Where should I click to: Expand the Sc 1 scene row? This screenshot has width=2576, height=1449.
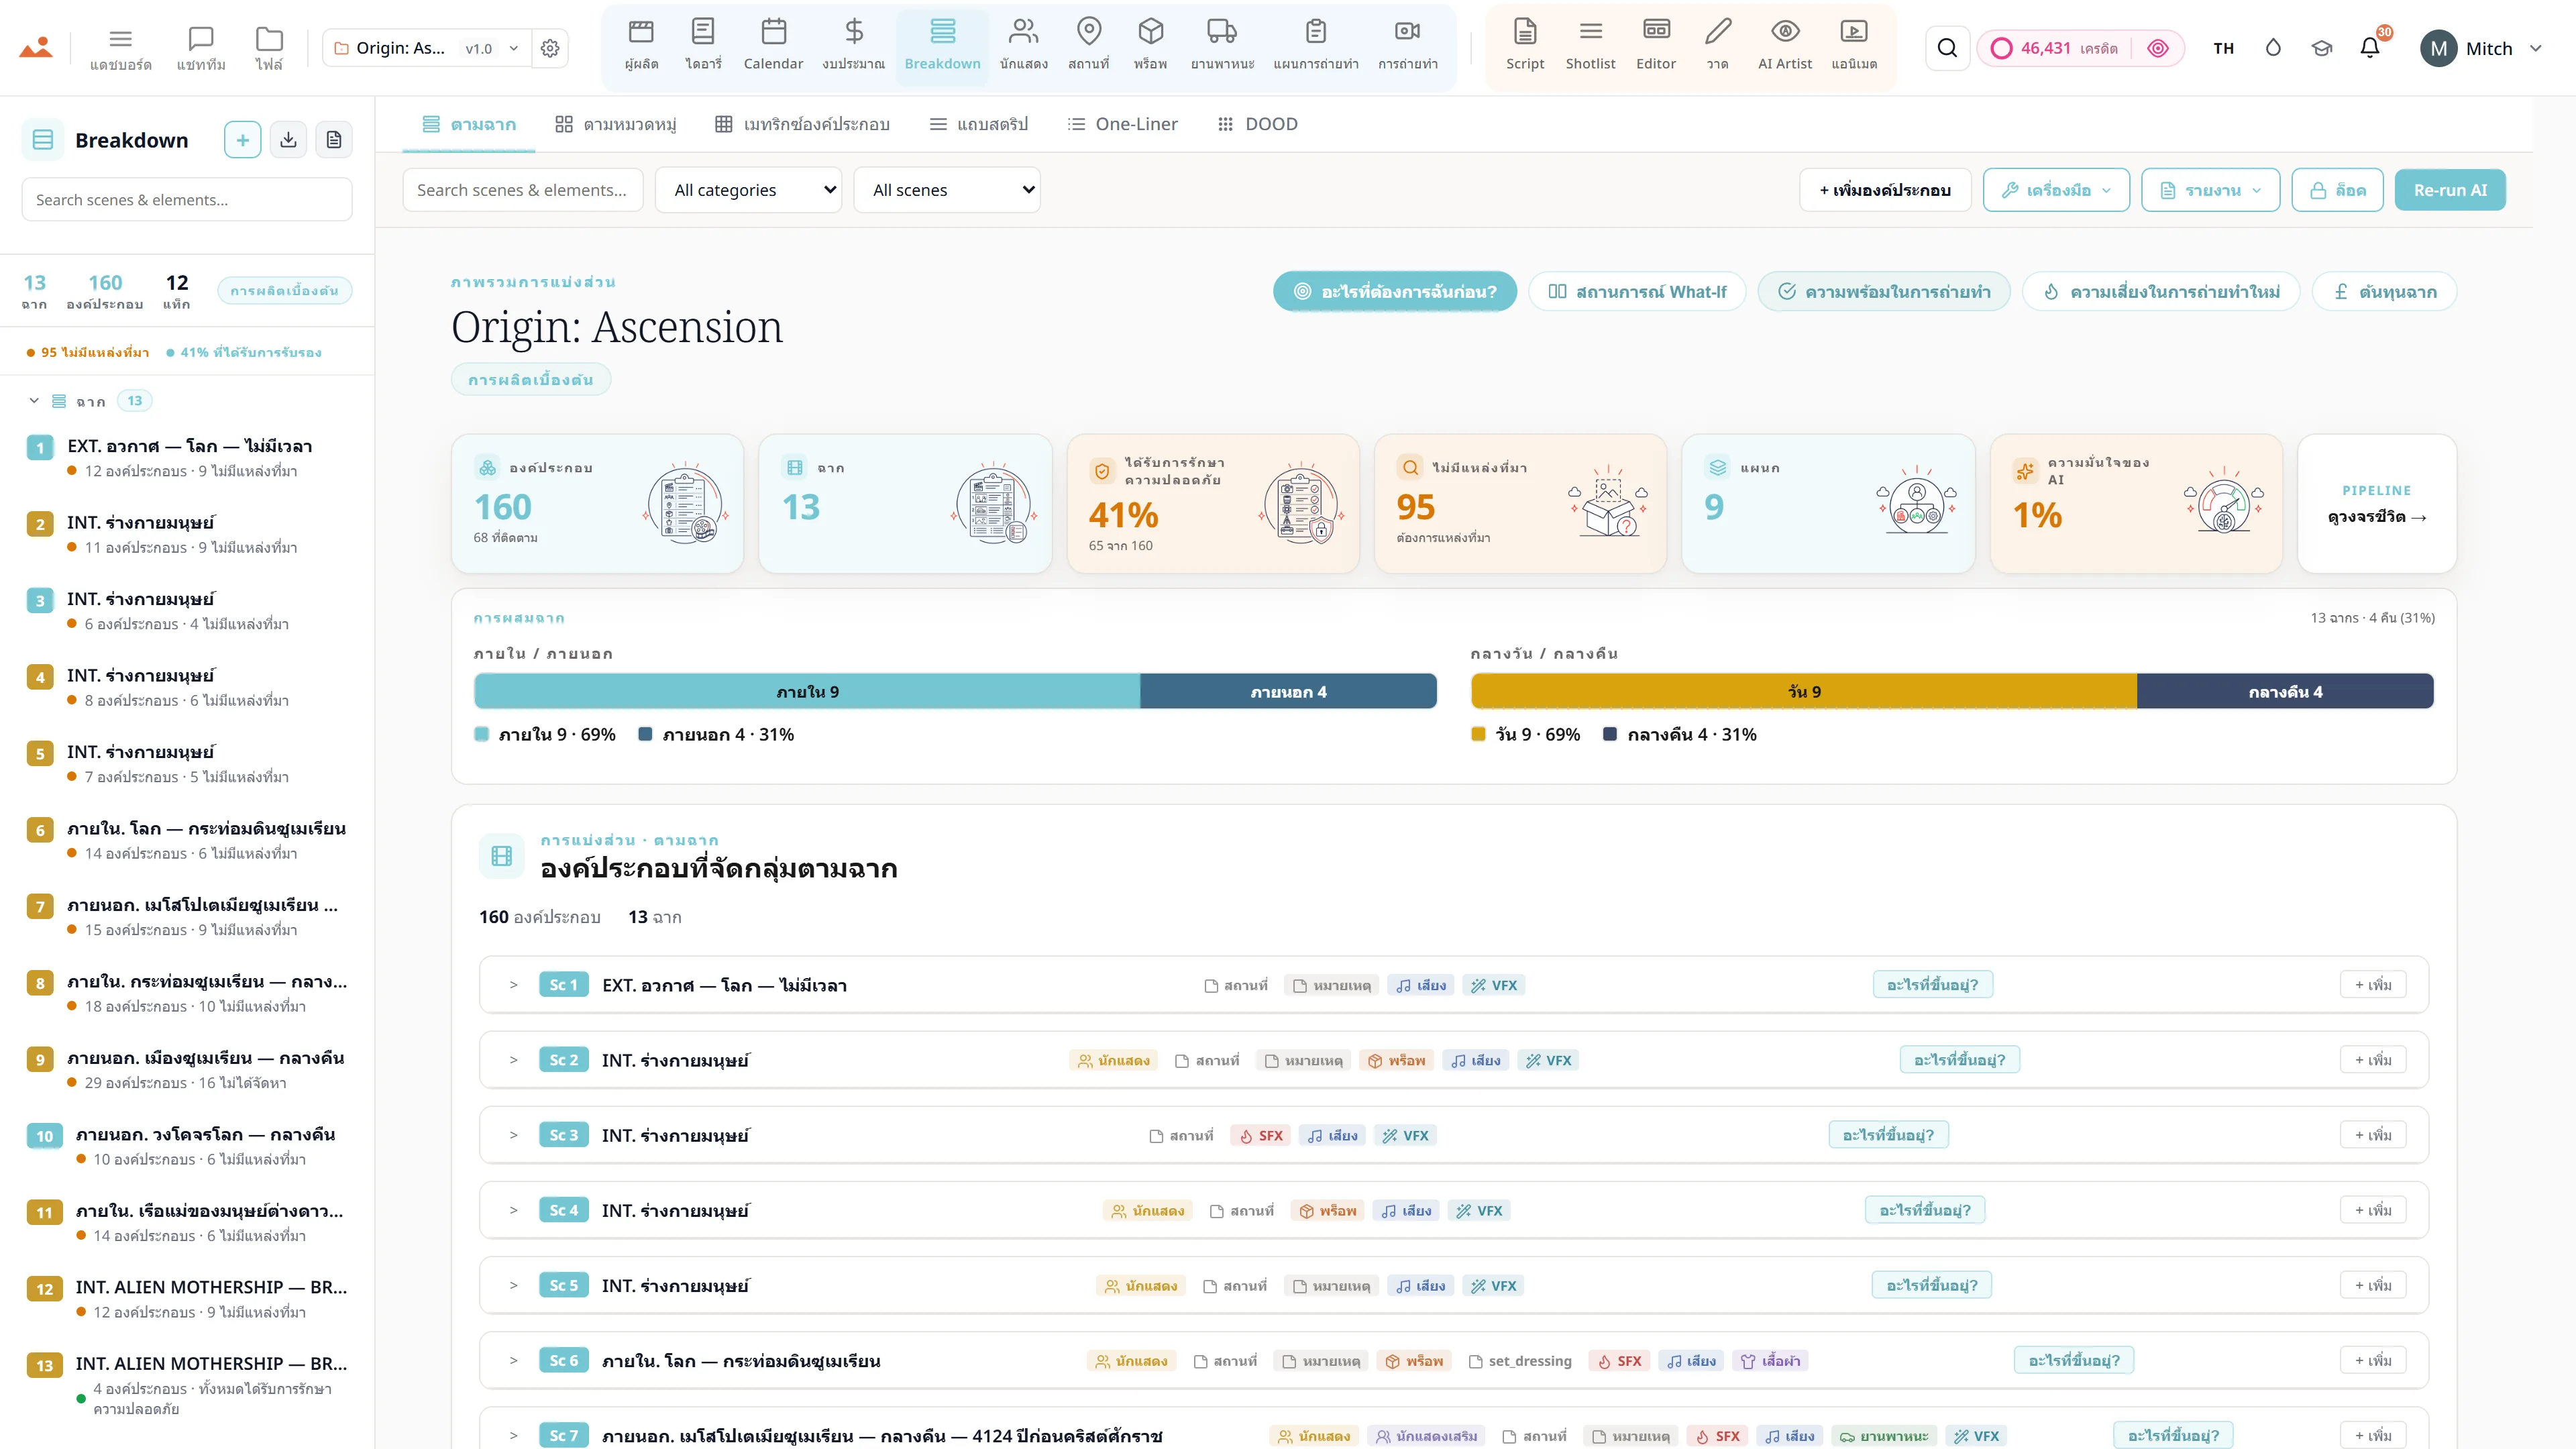pyautogui.click(x=513, y=985)
